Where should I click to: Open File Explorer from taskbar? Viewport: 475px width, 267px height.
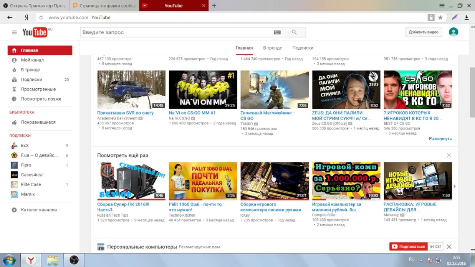[x=52, y=260]
